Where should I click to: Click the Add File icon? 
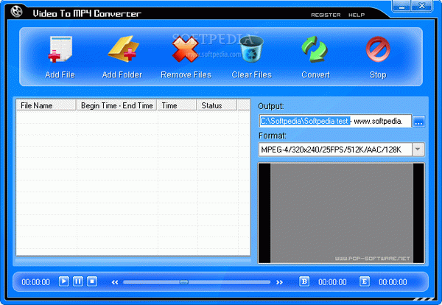(x=60, y=49)
